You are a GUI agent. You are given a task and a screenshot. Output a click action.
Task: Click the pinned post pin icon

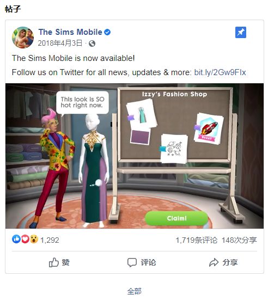tap(241, 32)
